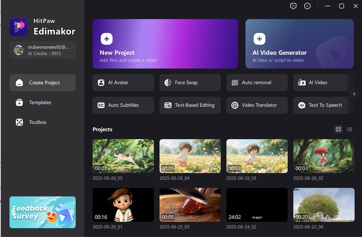362x237 pixels.
Task: Open the AI Video tool
Action: [322, 83]
